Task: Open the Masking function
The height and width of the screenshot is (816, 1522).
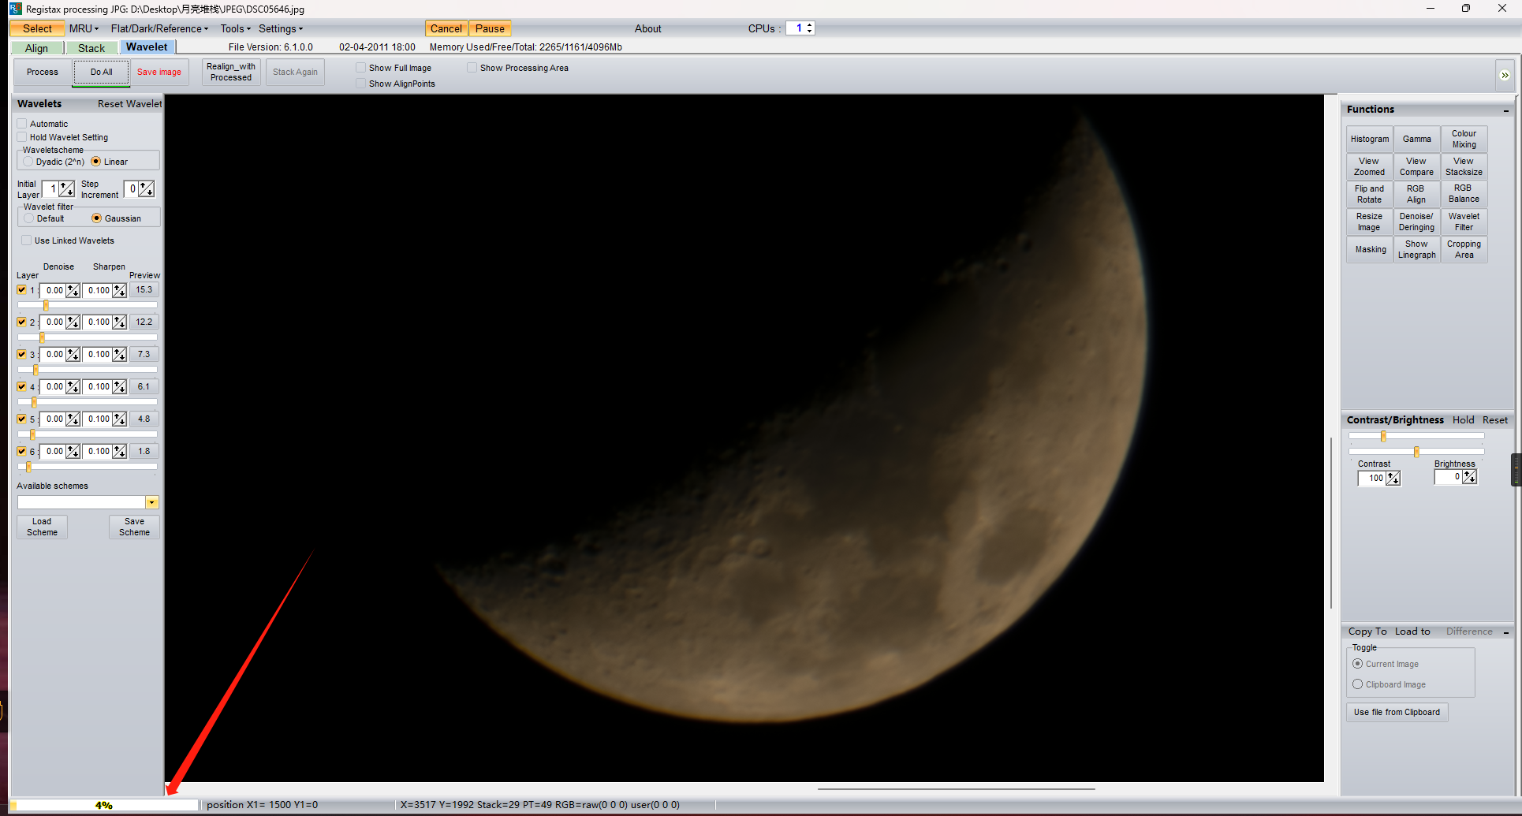Action: coord(1369,249)
